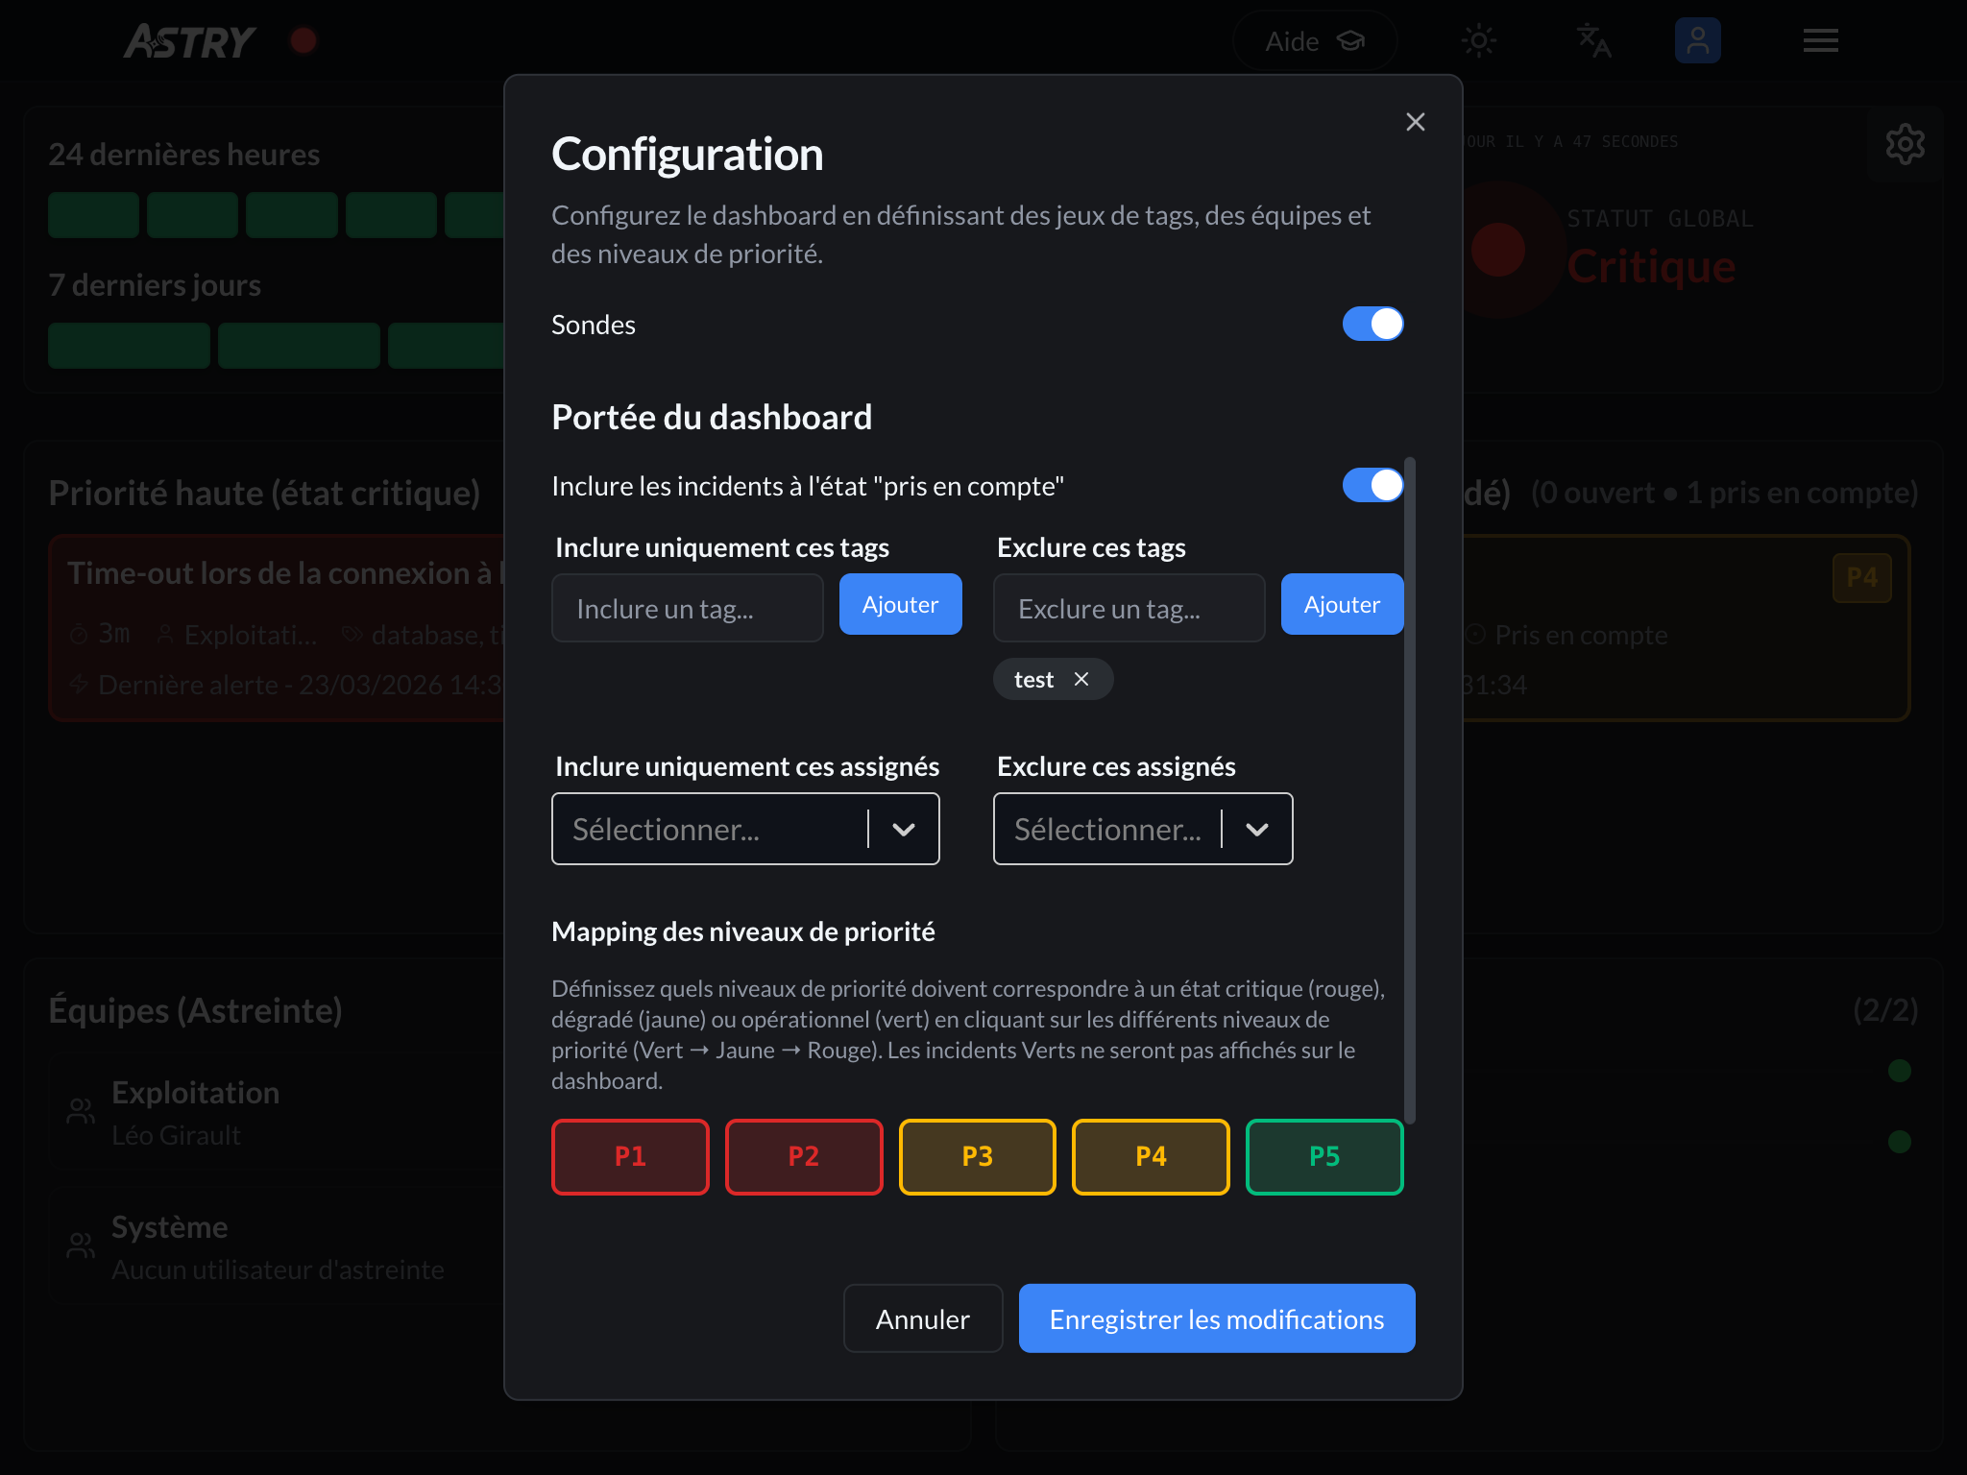Click the Exclure un tag input field

coord(1129,608)
